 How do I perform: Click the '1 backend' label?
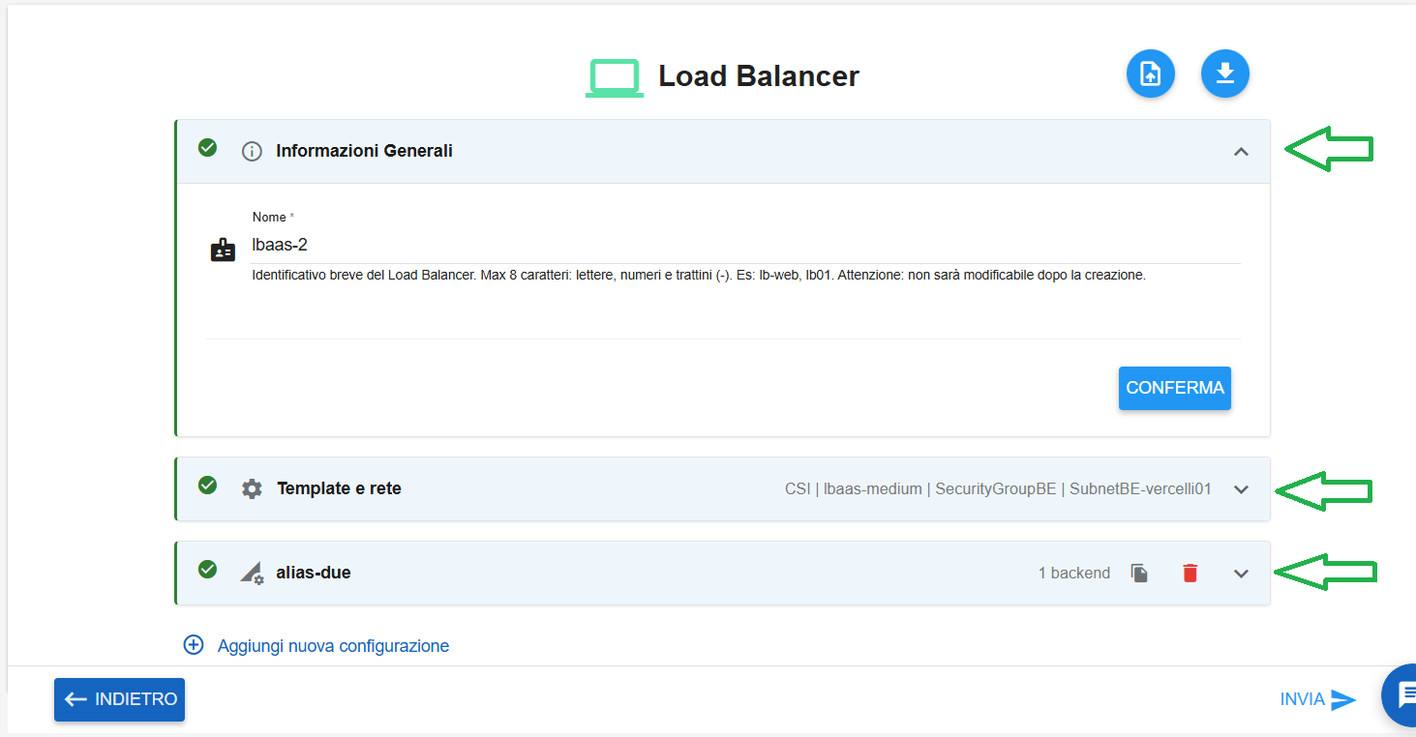1074,574
